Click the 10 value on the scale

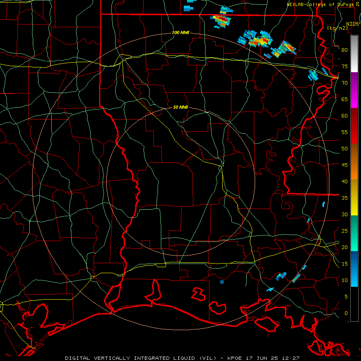(345, 280)
